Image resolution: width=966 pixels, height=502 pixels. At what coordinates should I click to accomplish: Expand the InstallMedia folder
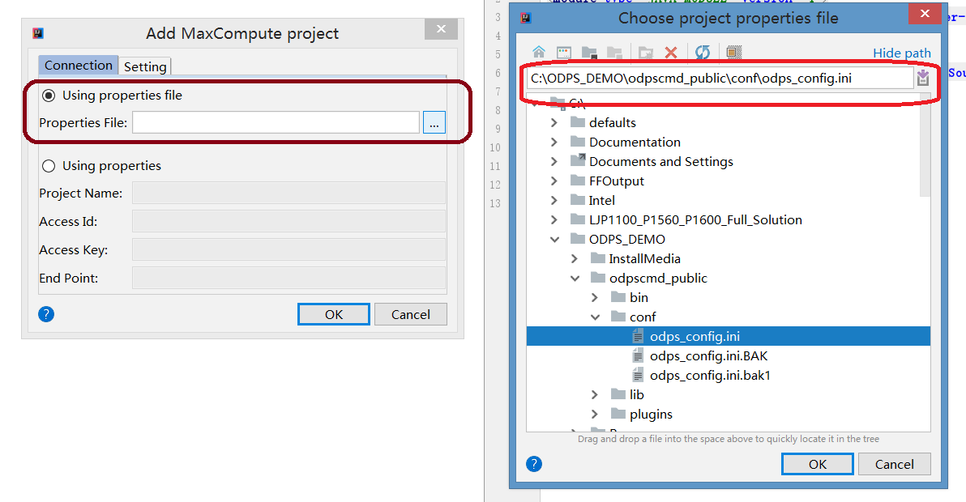tap(575, 259)
